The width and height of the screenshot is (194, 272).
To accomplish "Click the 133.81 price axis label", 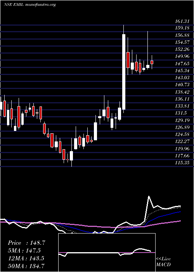I will (x=182, y=106).
